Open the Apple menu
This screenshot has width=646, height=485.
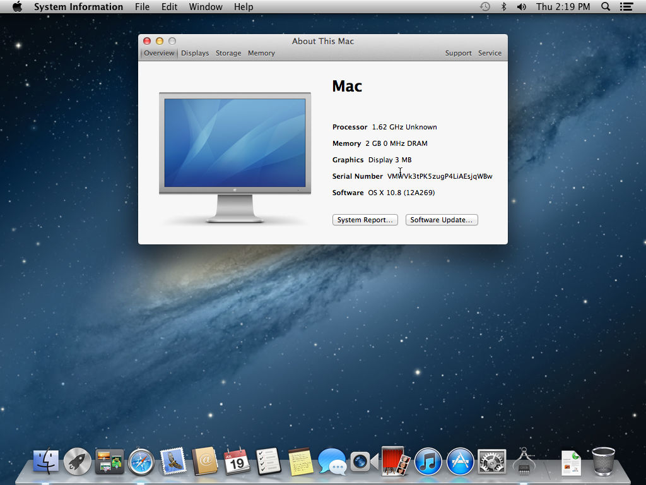[x=17, y=6]
